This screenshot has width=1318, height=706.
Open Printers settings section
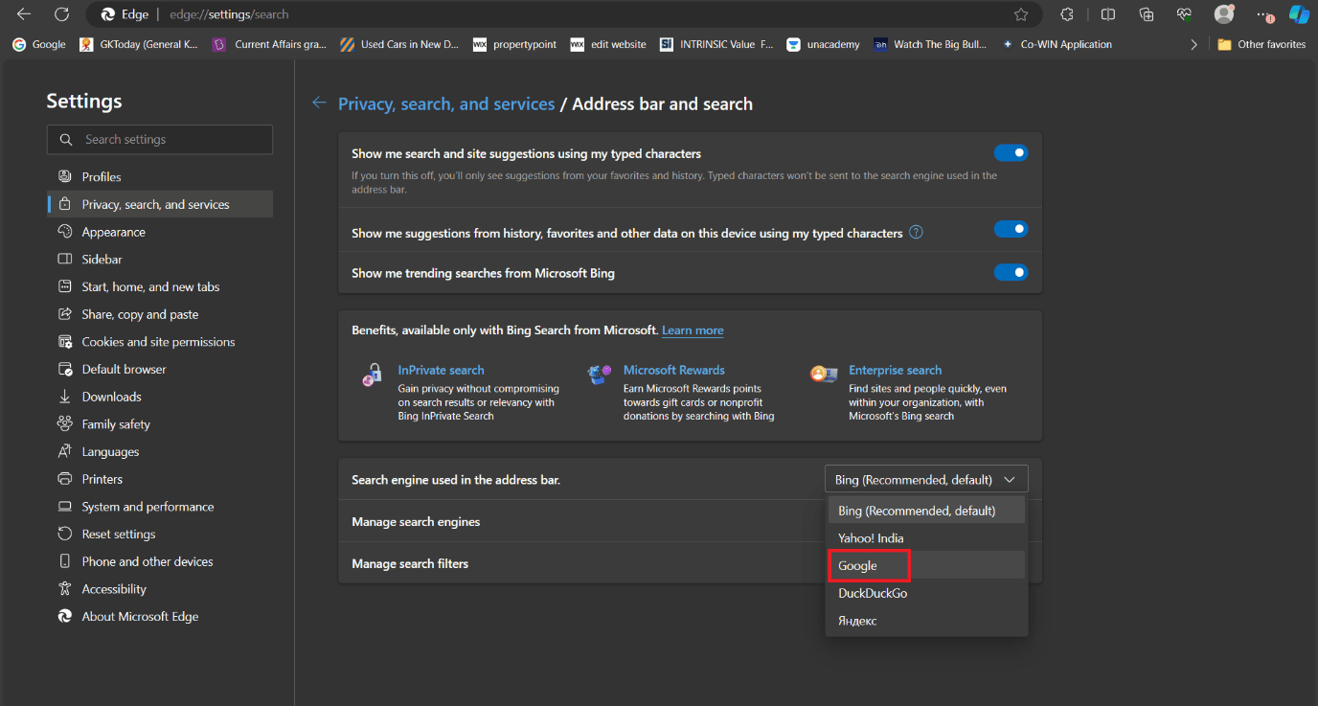click(160, 479)
